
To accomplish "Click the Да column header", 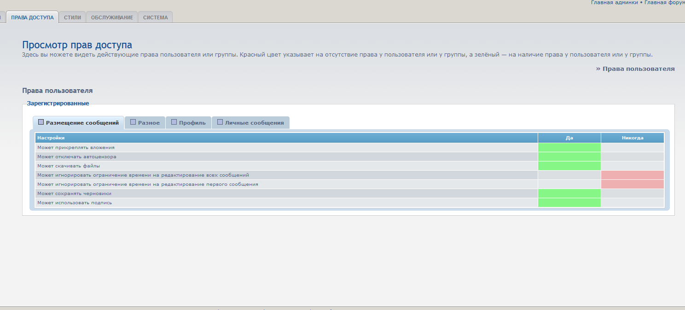I will click(569, 138).
